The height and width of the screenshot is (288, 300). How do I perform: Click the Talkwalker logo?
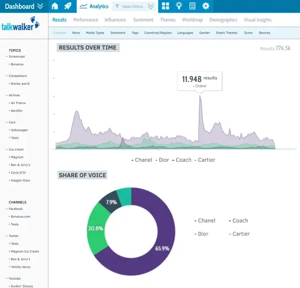click(x=21, y=24)
